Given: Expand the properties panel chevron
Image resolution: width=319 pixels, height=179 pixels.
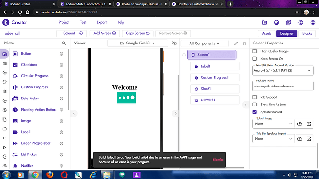Looking at the screenshot, I should (x=245, y=105).
